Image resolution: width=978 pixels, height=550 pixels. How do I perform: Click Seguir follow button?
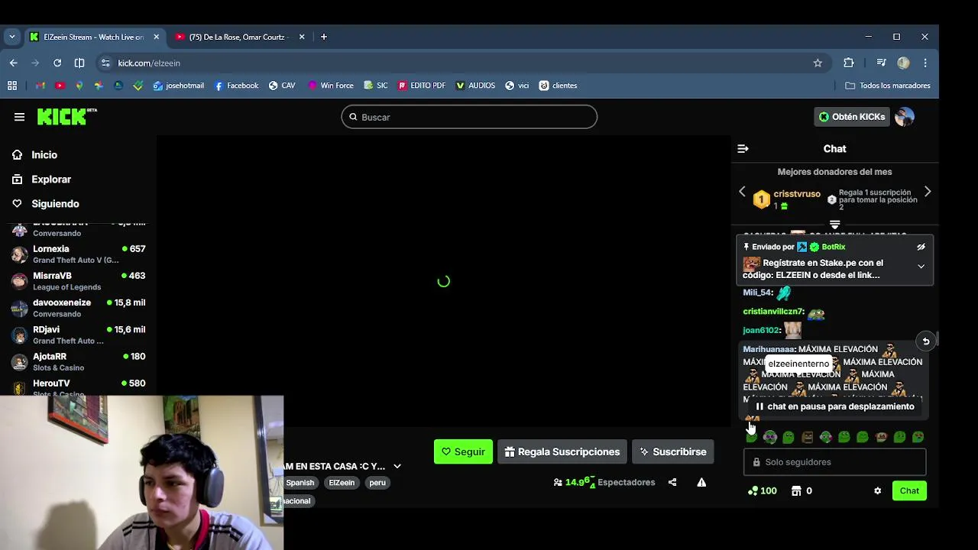point(463,451)
